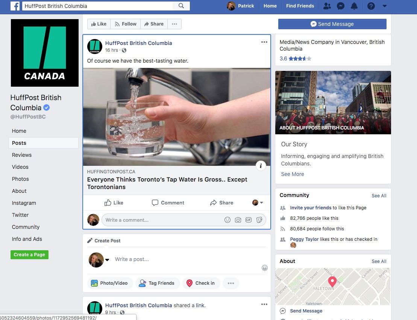This screenshot has height=320, width=417.
Task: Click the green Create a Page button
Action: click(x=30, y=255)
